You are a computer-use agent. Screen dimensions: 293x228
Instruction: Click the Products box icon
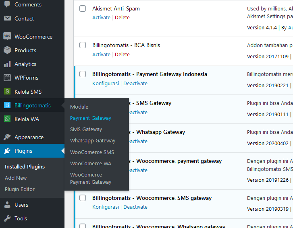point(7,50)
